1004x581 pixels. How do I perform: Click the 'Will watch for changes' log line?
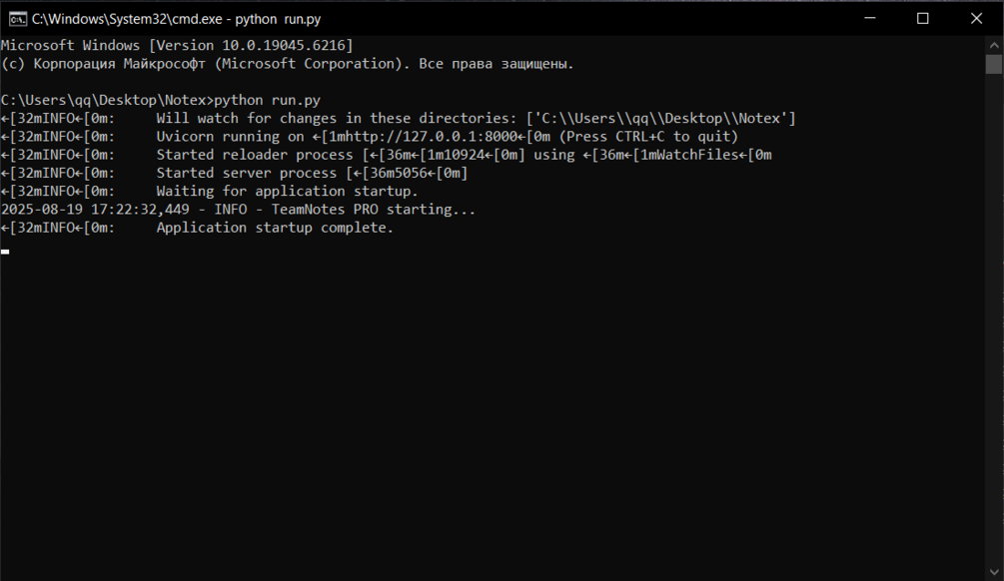[x=398, y=119]
